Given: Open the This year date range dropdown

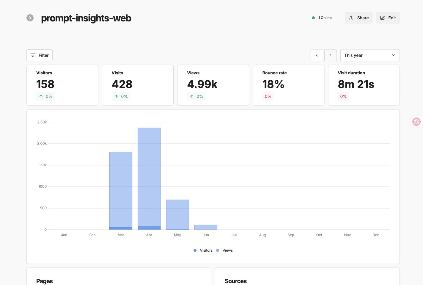Looking at the screenshot, I should [370, 55].
